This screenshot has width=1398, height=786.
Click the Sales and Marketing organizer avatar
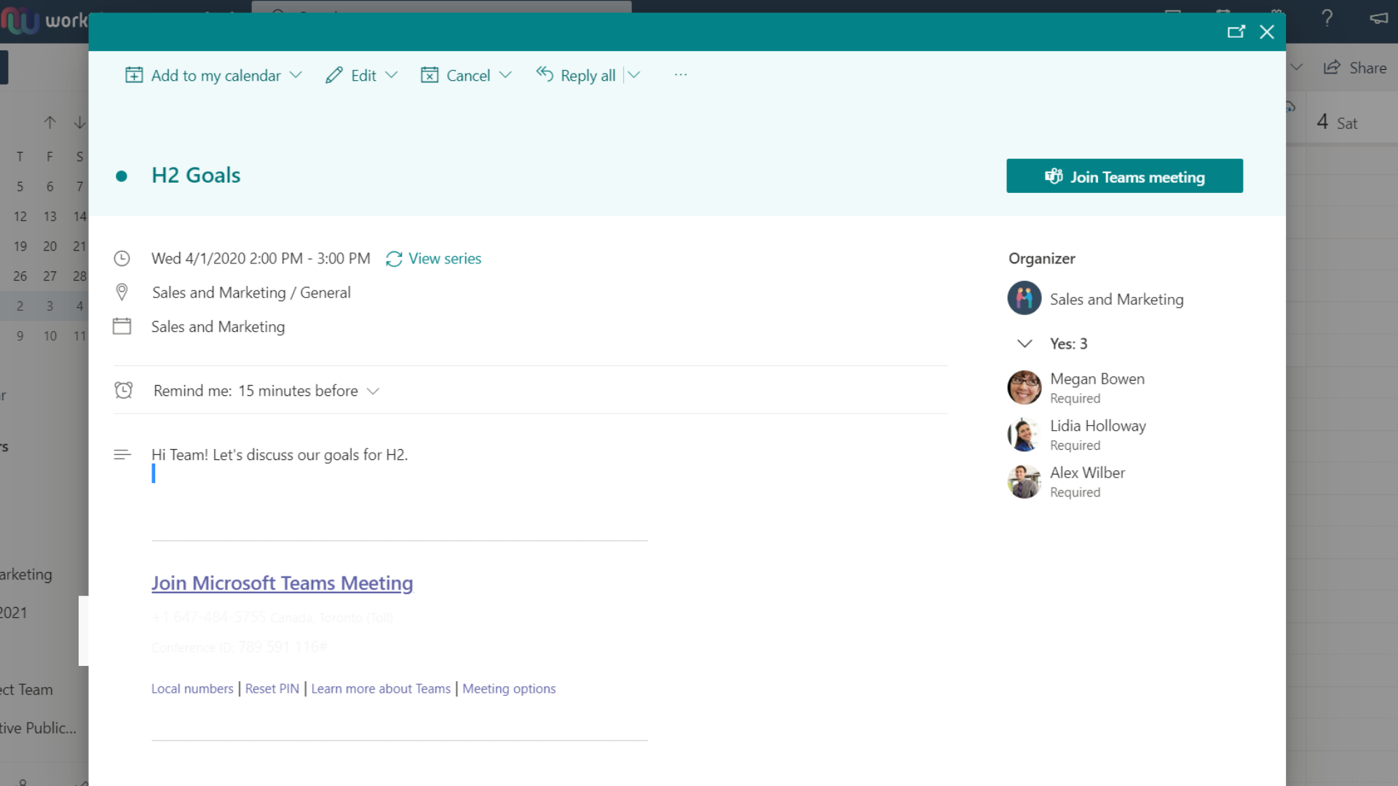tap(1024, 298)
